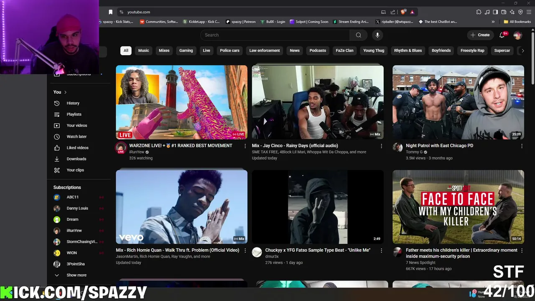Image resolution: width=535 pixels, height=301 pixels.
Task: Open the Kicklet.app bookmark
Action: pos(201,22)
